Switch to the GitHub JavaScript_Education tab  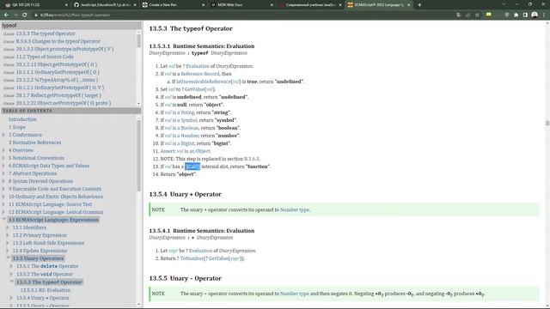click(x=105, y=5)
